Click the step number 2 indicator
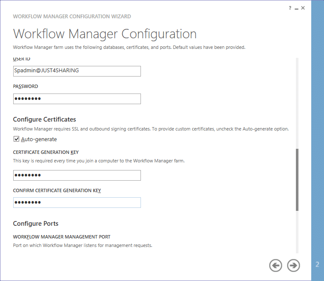 (x=317, y=264)
